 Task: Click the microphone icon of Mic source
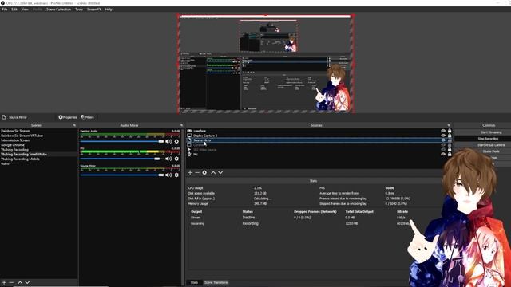coord(189,154)
